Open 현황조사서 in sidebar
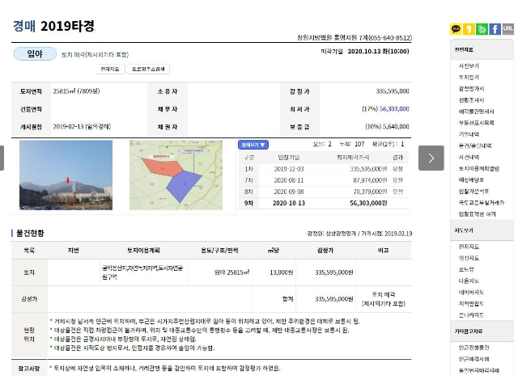This screenshot has height=376, width=518. pyautogui.click(x=471, y=99)
